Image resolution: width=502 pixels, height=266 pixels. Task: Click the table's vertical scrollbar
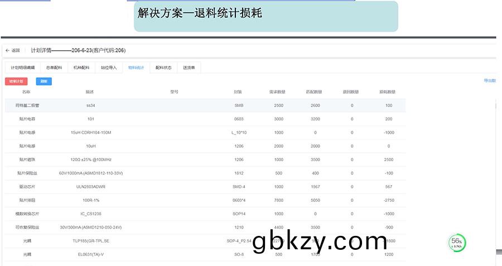tap(494, 167)
